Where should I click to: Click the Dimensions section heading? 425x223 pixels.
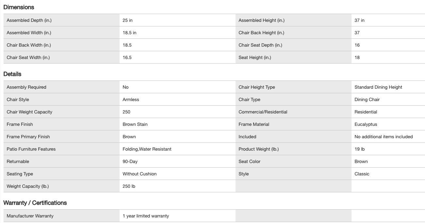pos(19,7)
